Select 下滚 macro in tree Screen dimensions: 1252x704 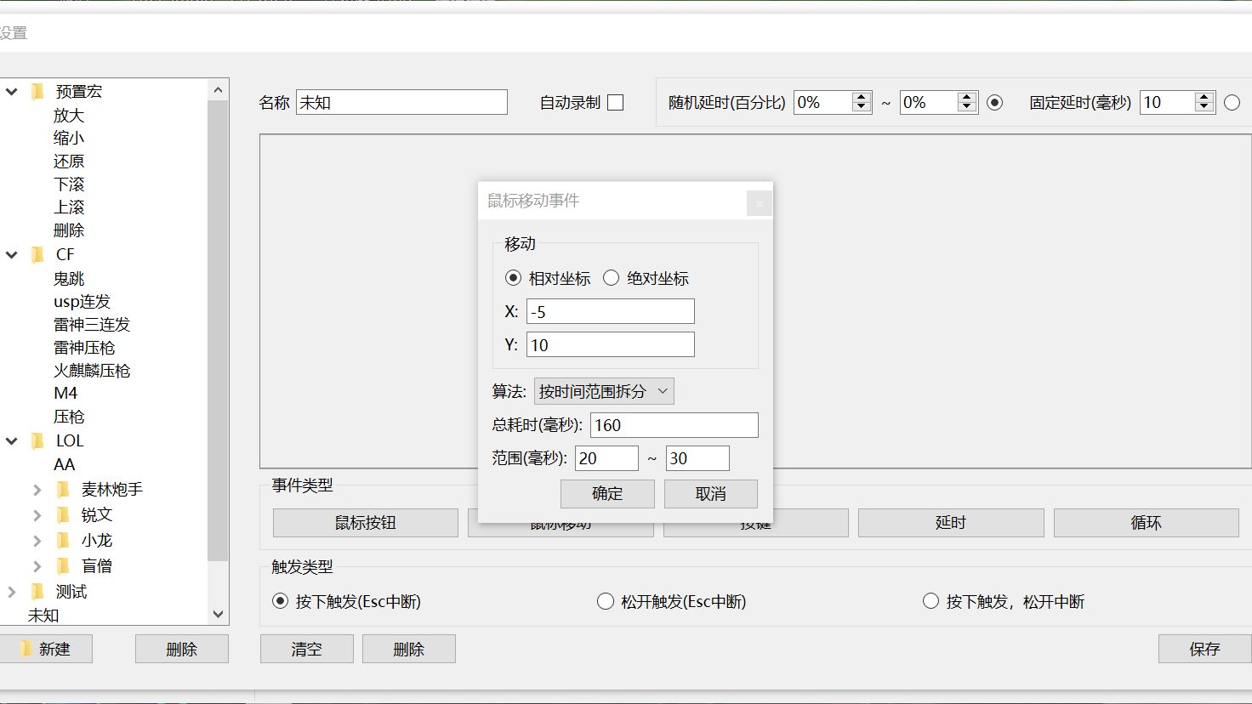69,184
